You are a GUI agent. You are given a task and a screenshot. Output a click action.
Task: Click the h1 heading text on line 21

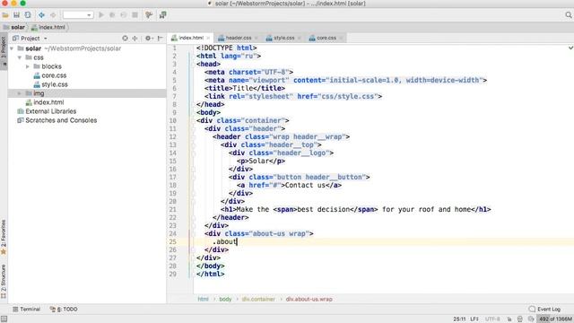coord(355,209)
